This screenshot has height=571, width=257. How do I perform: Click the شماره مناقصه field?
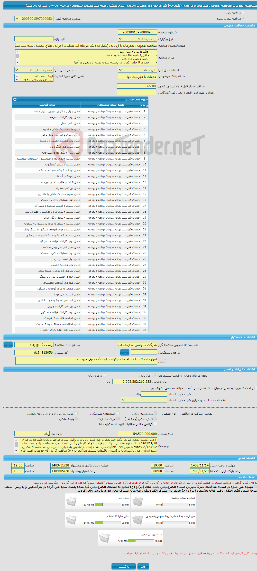tap(137, 32)
